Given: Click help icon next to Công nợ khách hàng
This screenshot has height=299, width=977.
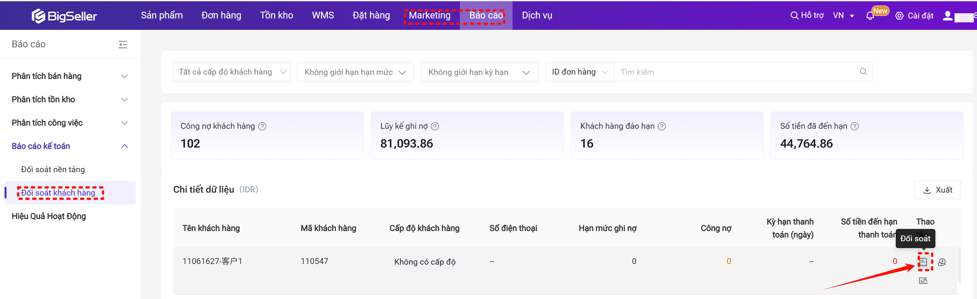Looking at the screenshot, I should click(x=262, y=126).
